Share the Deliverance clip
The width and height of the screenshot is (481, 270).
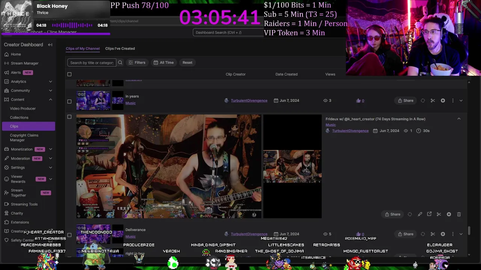point(406,234)
